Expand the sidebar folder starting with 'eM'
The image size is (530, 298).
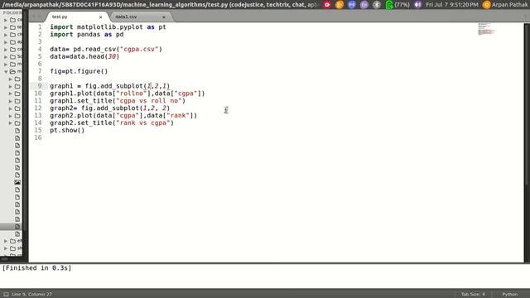pos(6,241)
